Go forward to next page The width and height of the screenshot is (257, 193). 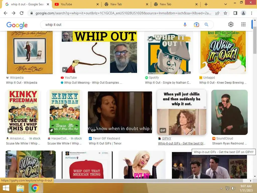[14, 13]
